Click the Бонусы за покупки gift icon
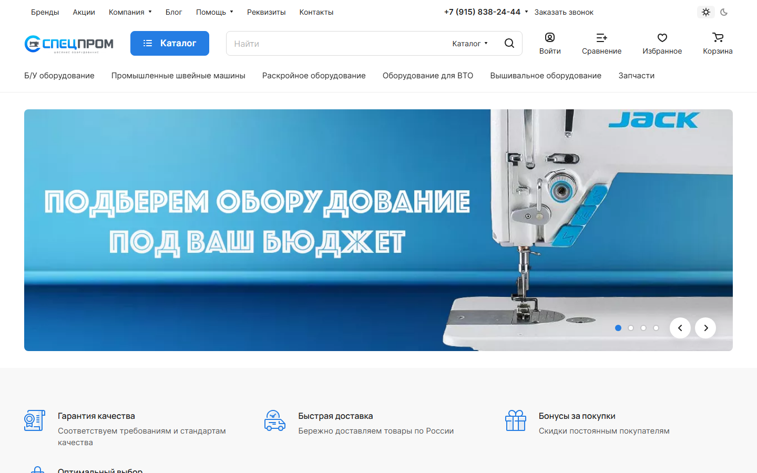Screen dimensions: 757x473 (x=516, y=420)
